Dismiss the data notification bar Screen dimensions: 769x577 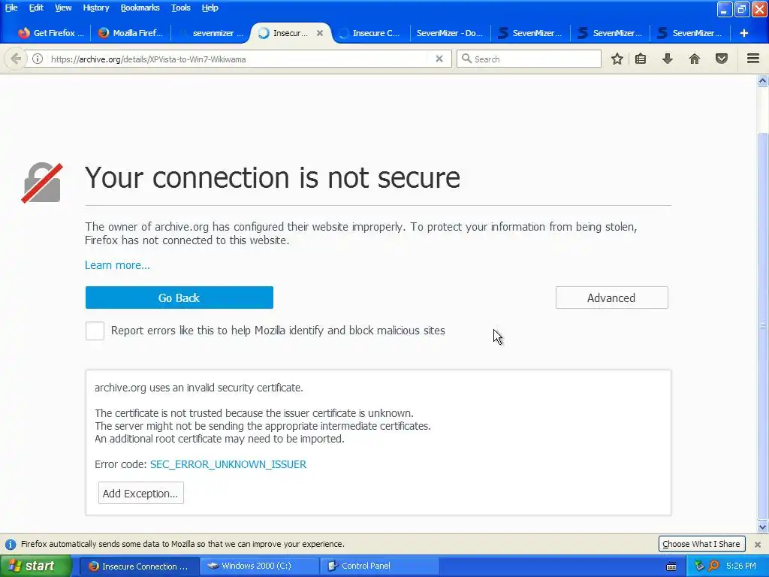coord(758,544)
